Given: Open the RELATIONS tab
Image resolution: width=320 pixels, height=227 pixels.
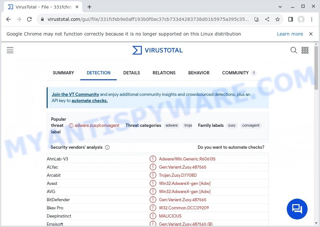Looking at the screenshot, I should [164, 73].
